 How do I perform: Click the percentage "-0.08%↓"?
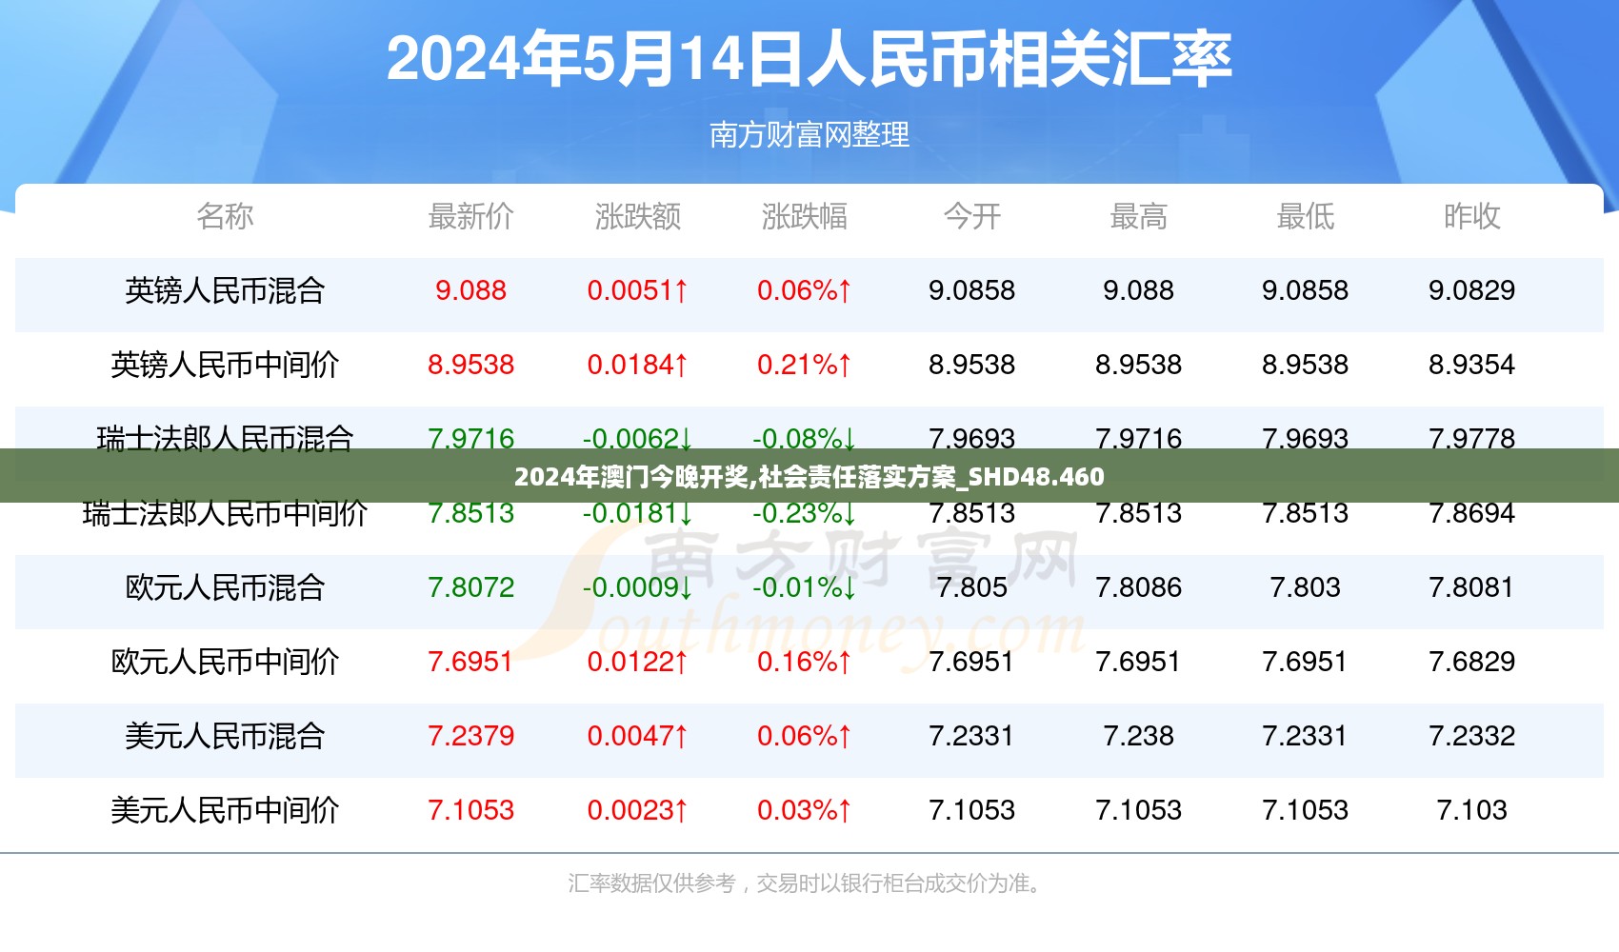tap(805, 437)
